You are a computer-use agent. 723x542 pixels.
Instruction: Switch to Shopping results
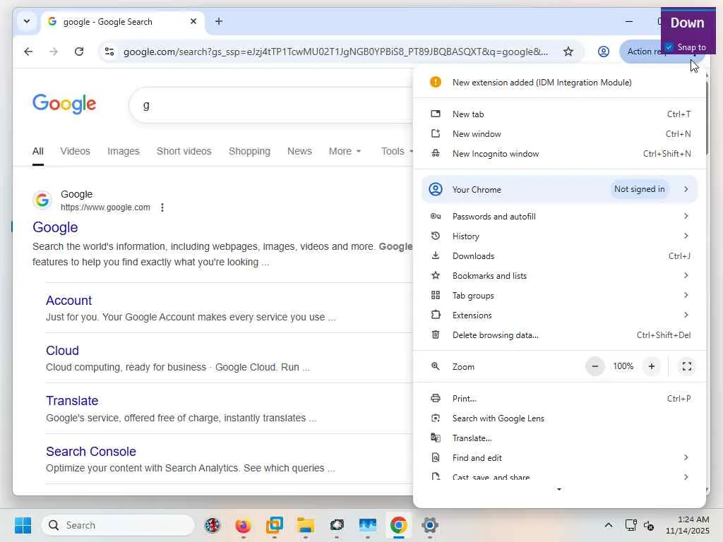pyautogui.click(x=249, y=151)
